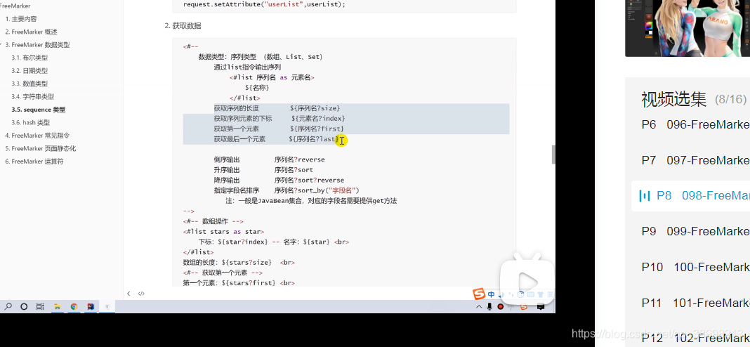The width and height of the screenshot is (750, 347).
Task: Show hidden system tray icons
Action: pyautogui.click(x=479, y=307)
